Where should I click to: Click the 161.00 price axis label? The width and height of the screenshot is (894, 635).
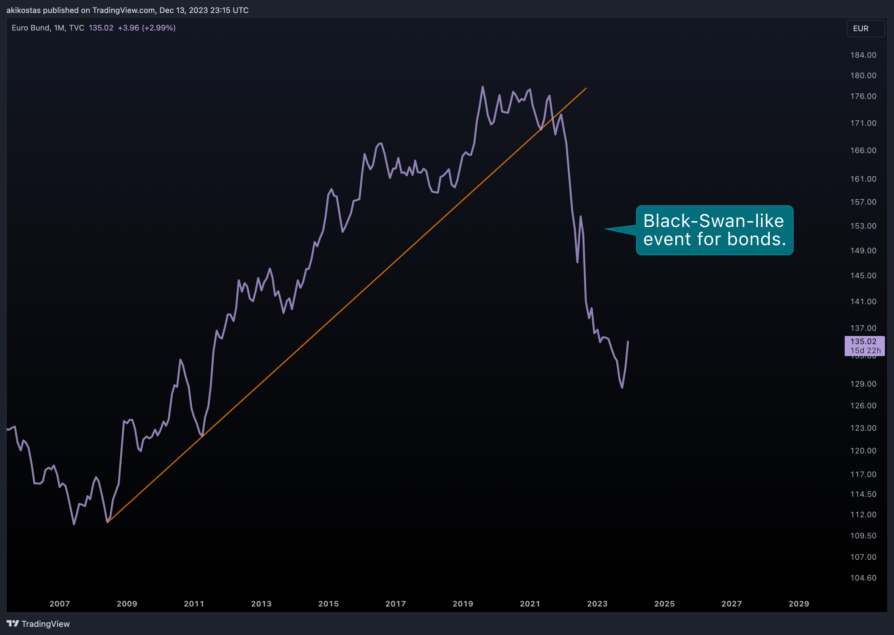(863, 179)
